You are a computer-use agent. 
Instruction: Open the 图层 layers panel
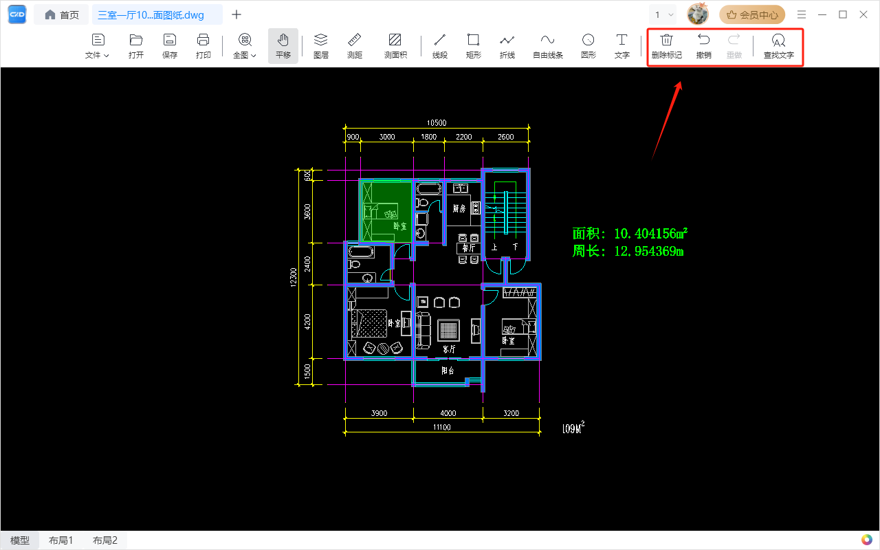pyautogui.click(x=320, y=46)
